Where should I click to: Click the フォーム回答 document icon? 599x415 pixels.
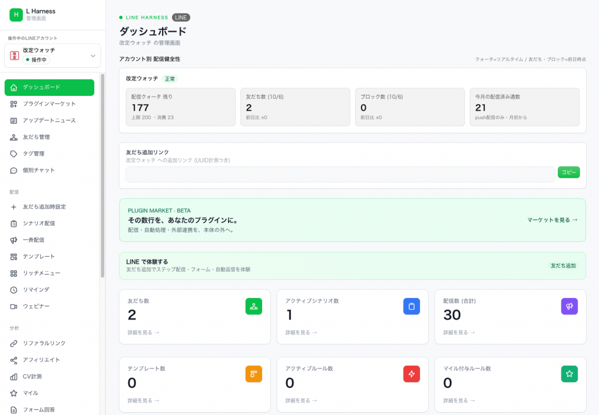(14, 410)
